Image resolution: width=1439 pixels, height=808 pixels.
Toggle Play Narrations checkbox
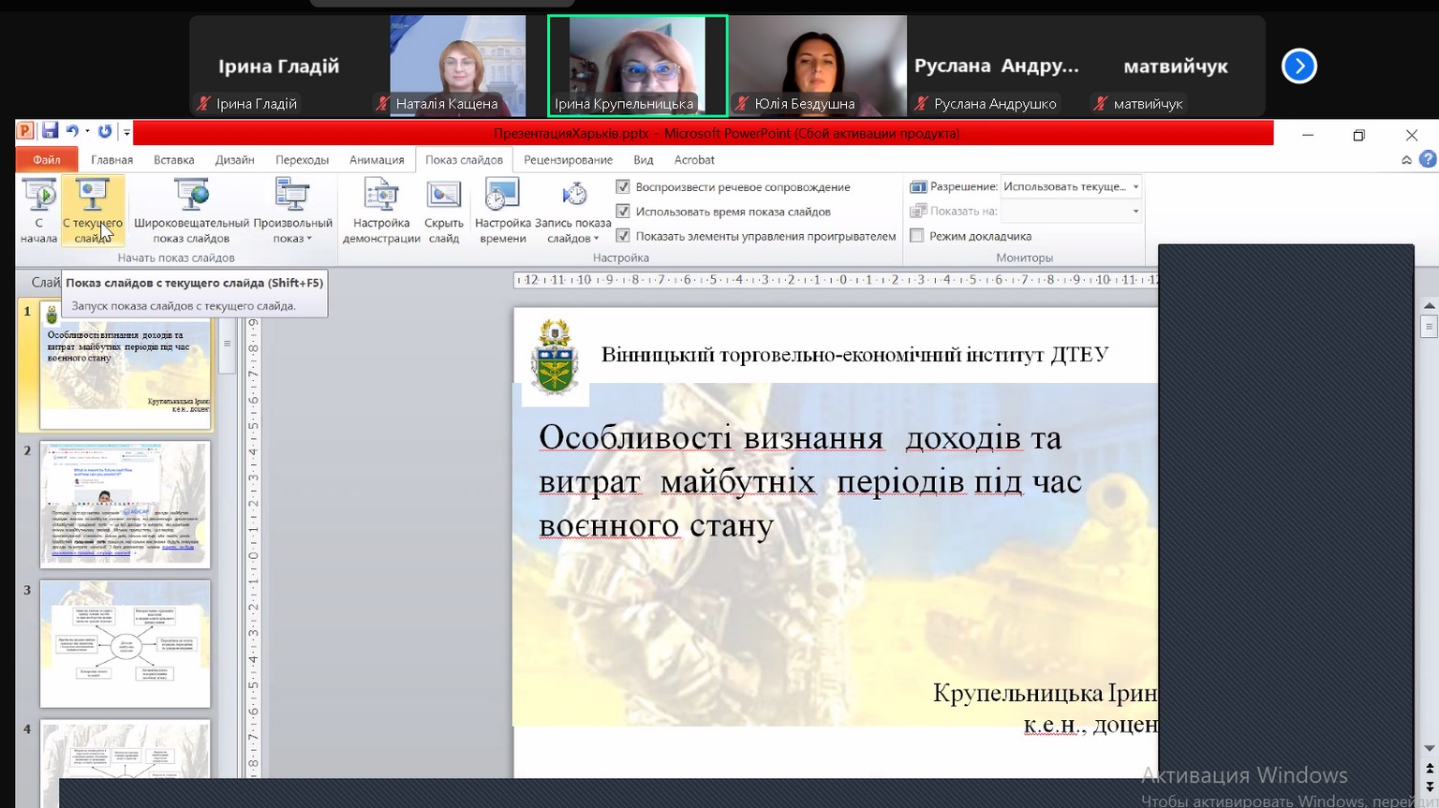coord(623,186)
